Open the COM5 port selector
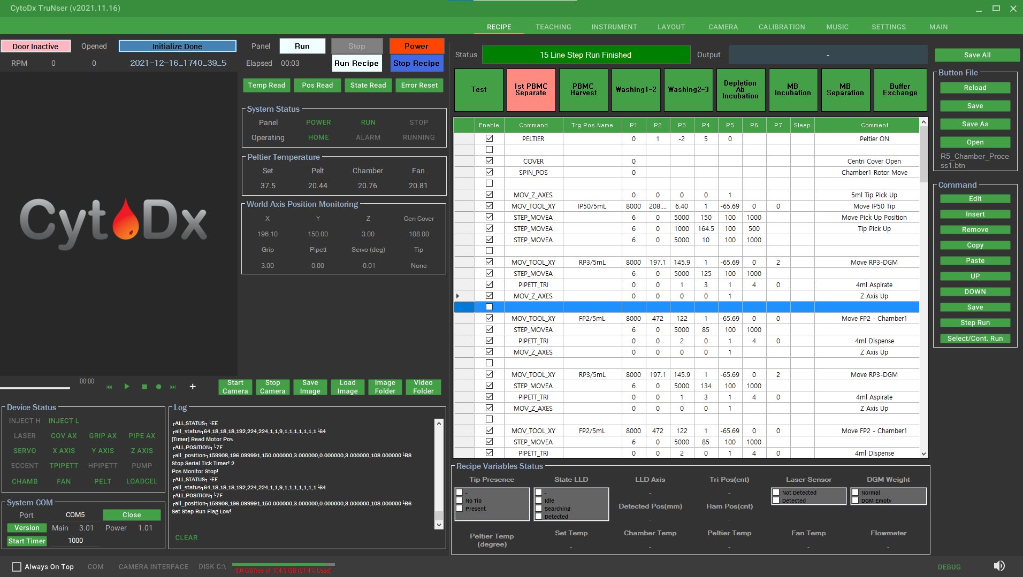This screenshot has width=1023, height=577. (75, 515)
